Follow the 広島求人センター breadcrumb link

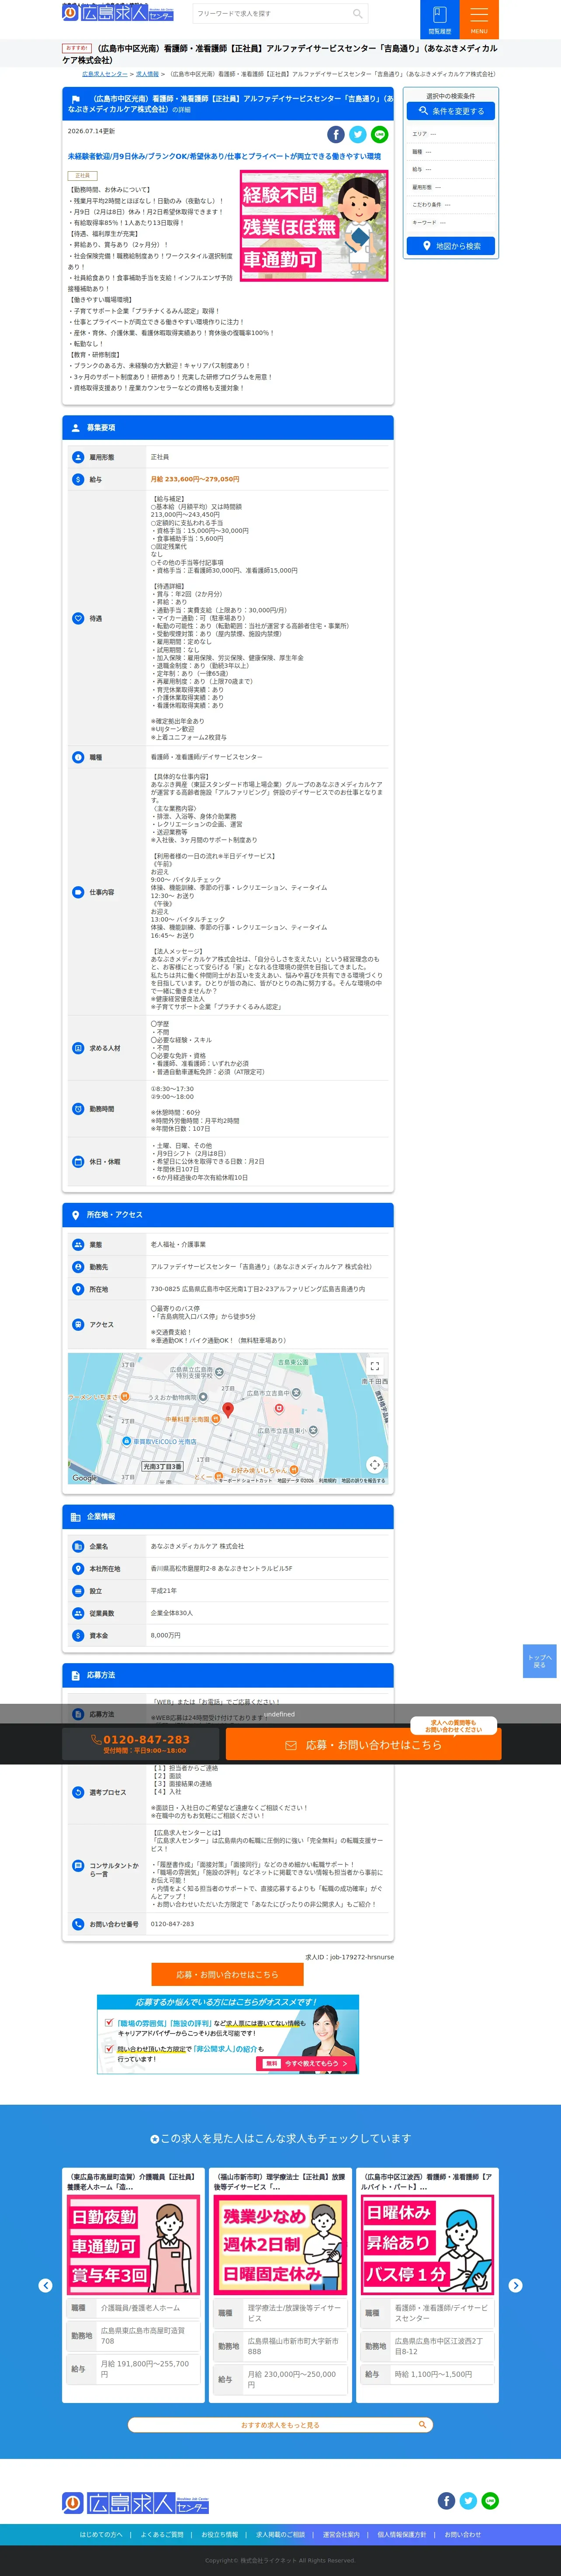[105, 74]
